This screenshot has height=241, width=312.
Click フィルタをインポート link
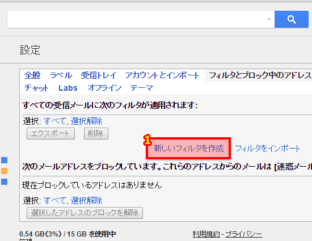pos(267,149)
